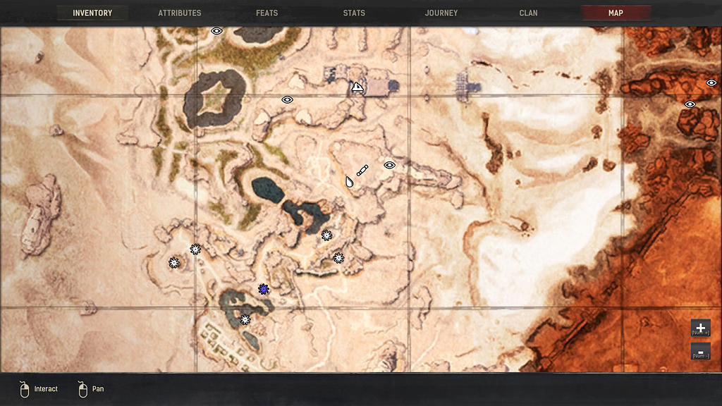Screen dimensions: 722x406
Task: Click the eye marker at the top edge
Action: click(x=216, y=31)
